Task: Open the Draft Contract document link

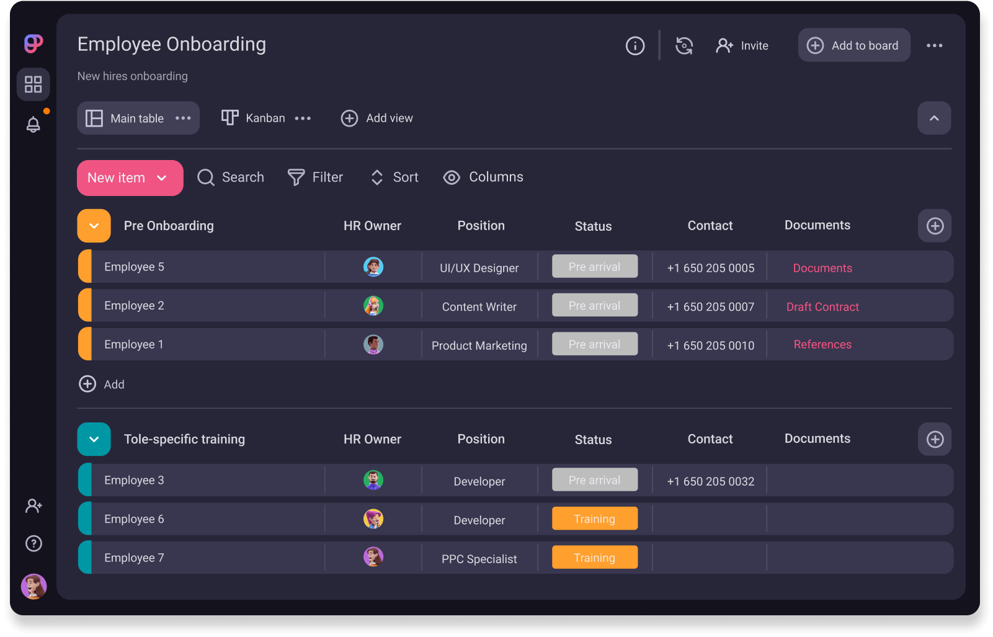Action: 822,306
